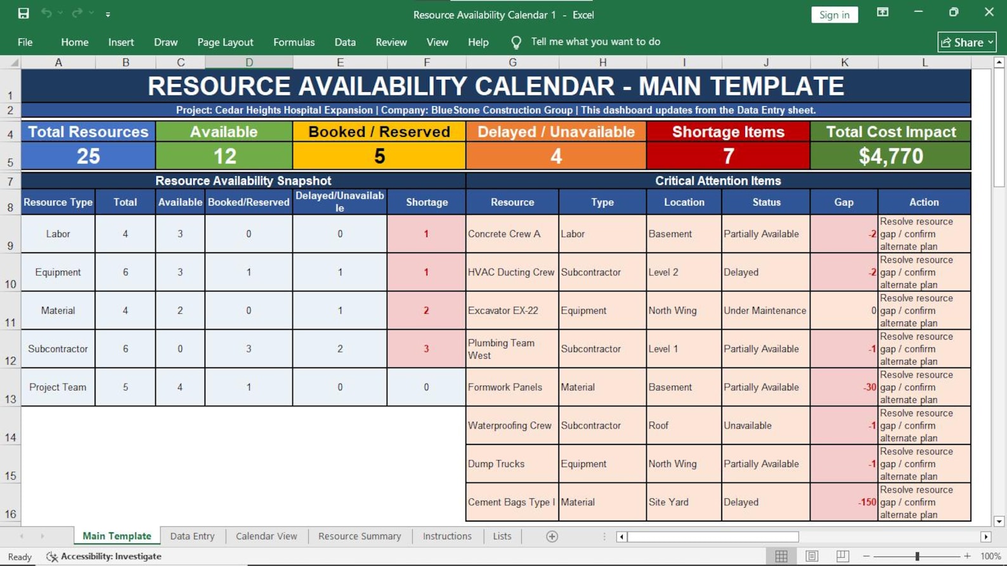
Task: Click the previous sheet navigation arrow
Action: [22, 536]
